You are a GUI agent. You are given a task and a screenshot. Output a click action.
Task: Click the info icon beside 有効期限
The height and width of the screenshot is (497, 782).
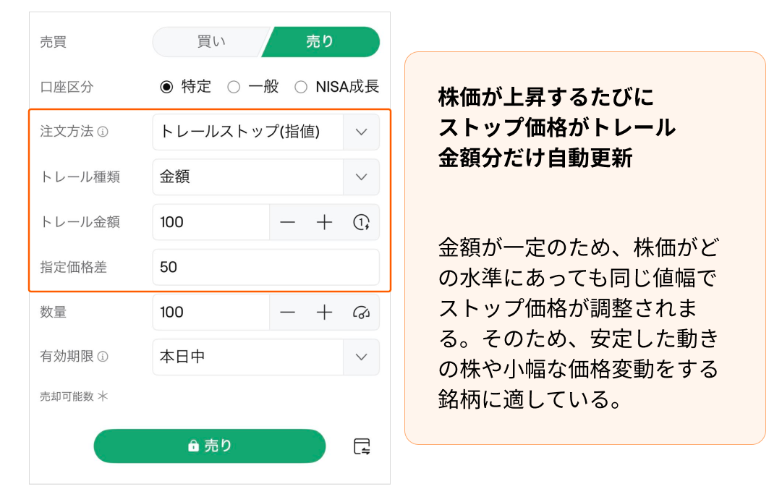click(103, 357)
